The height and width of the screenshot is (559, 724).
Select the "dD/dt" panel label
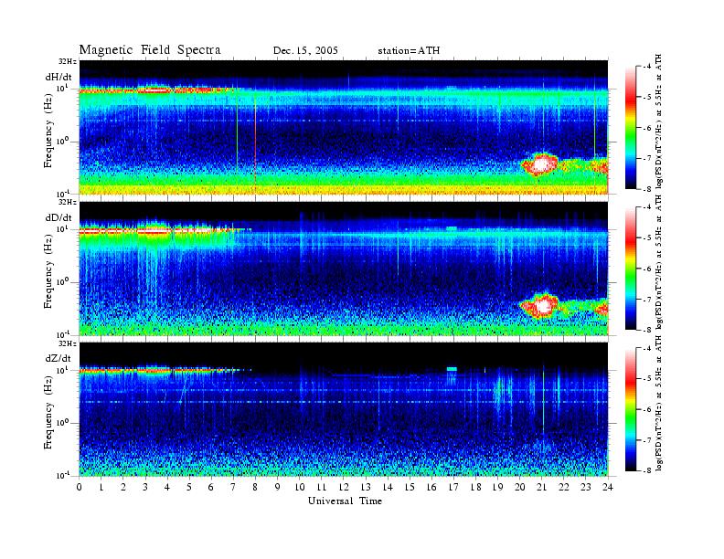coord(59,217)
